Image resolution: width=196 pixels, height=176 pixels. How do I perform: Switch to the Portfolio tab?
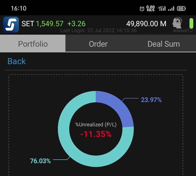[x=33, y=43]
